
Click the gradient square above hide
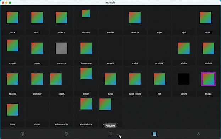click(12, 109)
